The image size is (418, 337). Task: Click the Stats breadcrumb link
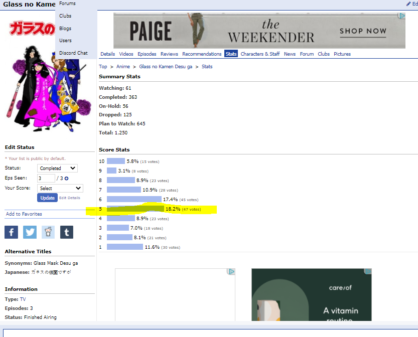pyautogui.click(x=207, y=67)
